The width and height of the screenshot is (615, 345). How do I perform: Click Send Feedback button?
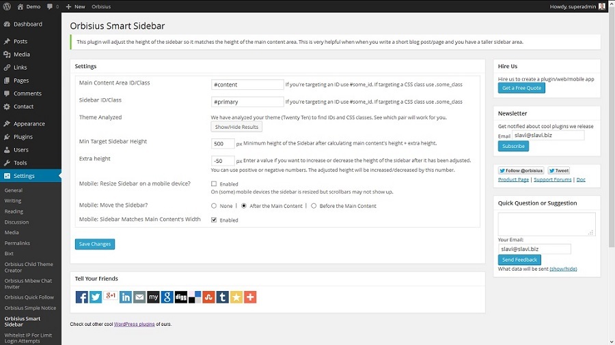(519, 260)
